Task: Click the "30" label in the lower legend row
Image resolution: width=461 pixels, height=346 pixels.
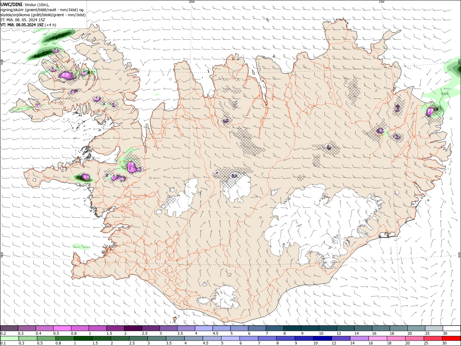Action: tap(445, 343)
